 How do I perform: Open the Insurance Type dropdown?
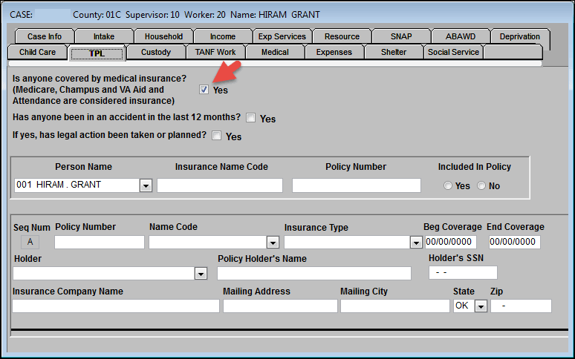click(416, 243)
